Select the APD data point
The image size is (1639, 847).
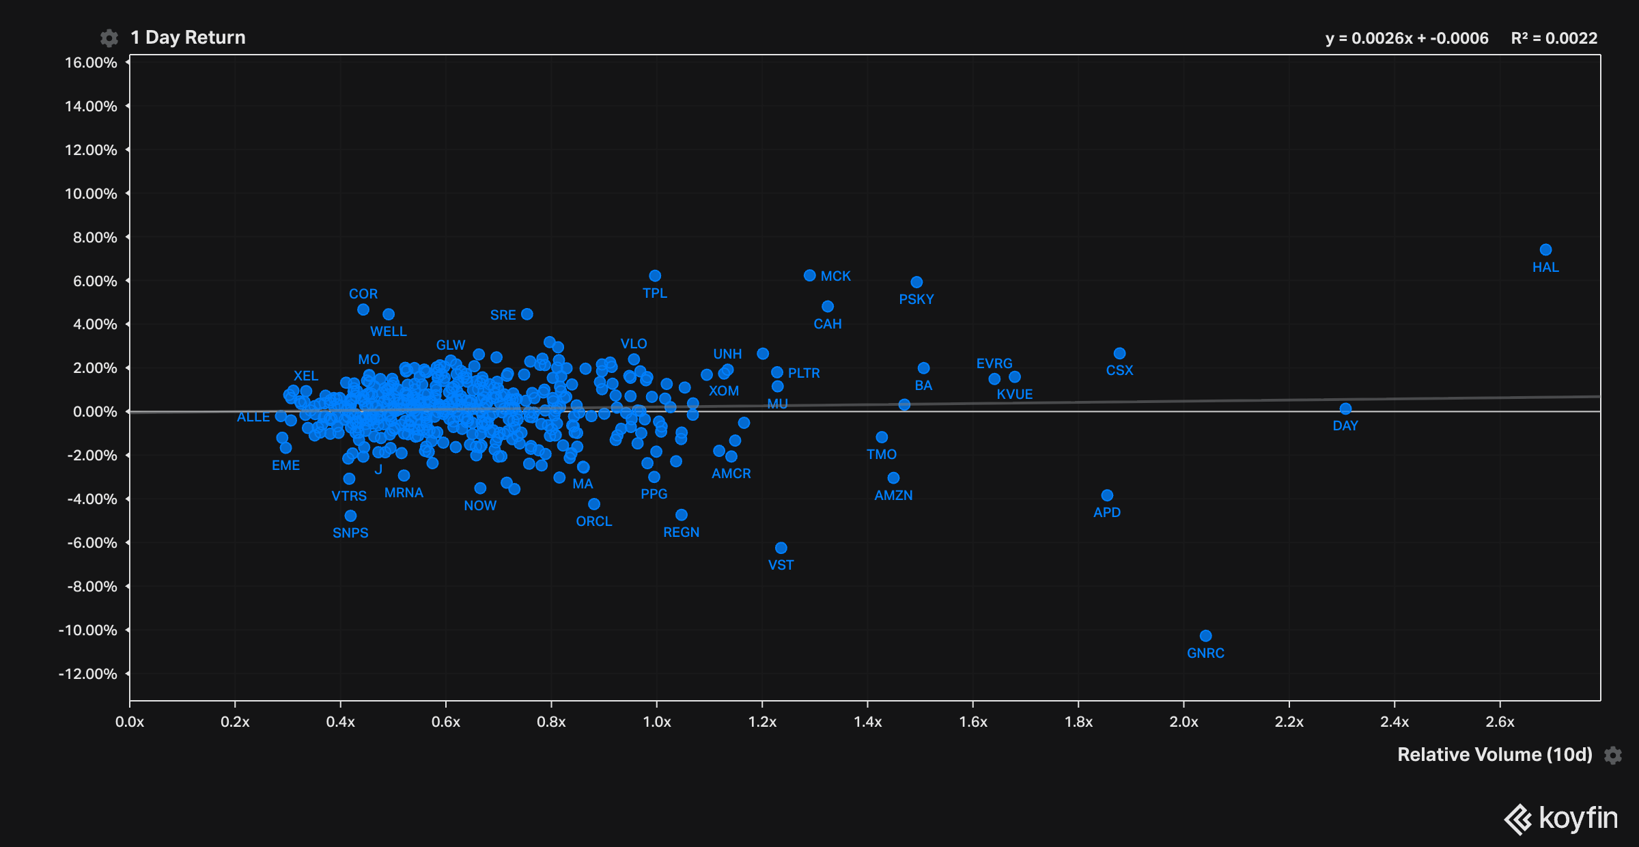pos(1107,495)
